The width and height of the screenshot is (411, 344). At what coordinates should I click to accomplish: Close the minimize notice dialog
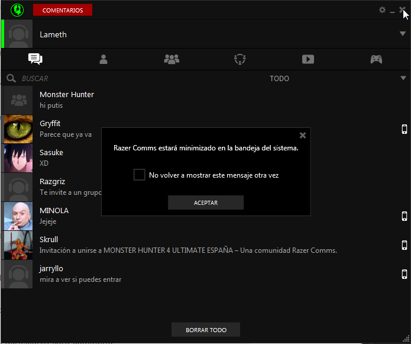pyautogui.click(x=302, y=136)
